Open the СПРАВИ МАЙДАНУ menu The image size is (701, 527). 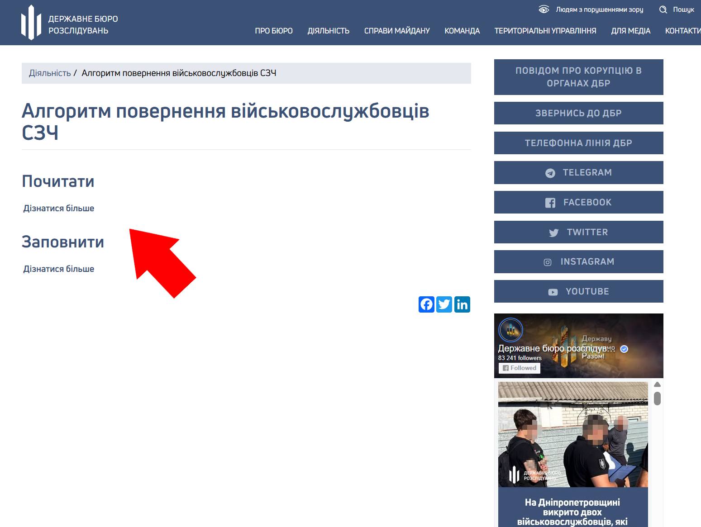pyautogui.click(x=397, y=31)
